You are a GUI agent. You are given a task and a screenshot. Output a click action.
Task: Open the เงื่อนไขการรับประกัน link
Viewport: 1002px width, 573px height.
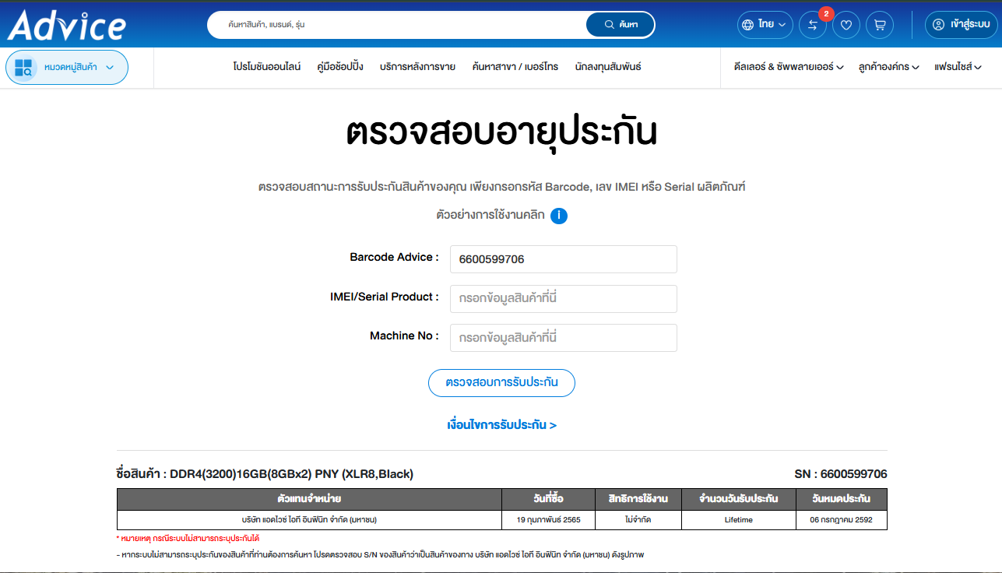tap(501, 425)
